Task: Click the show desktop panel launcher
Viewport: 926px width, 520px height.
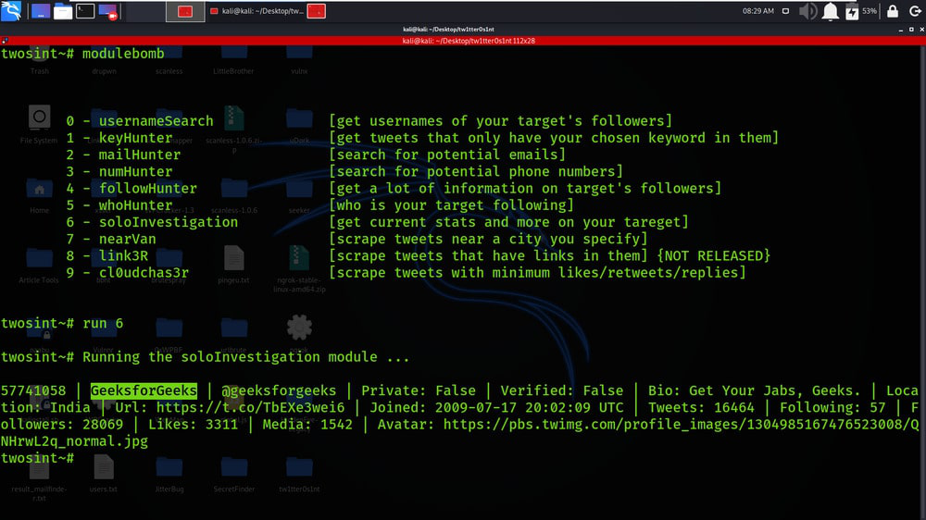Action: pyautogui.click(x=41, y=11)
